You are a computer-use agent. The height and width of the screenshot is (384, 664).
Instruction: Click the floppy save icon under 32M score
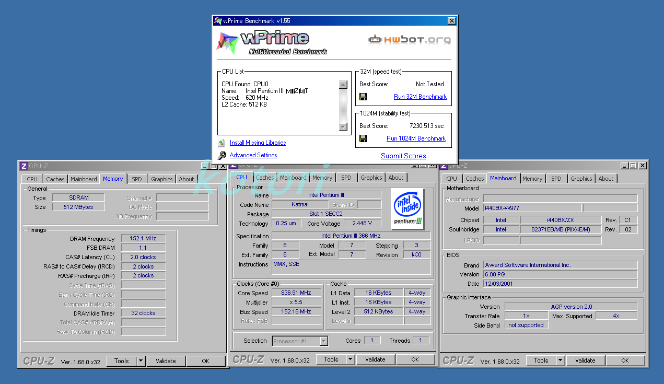pyautogui.click(x=363, y=97)
